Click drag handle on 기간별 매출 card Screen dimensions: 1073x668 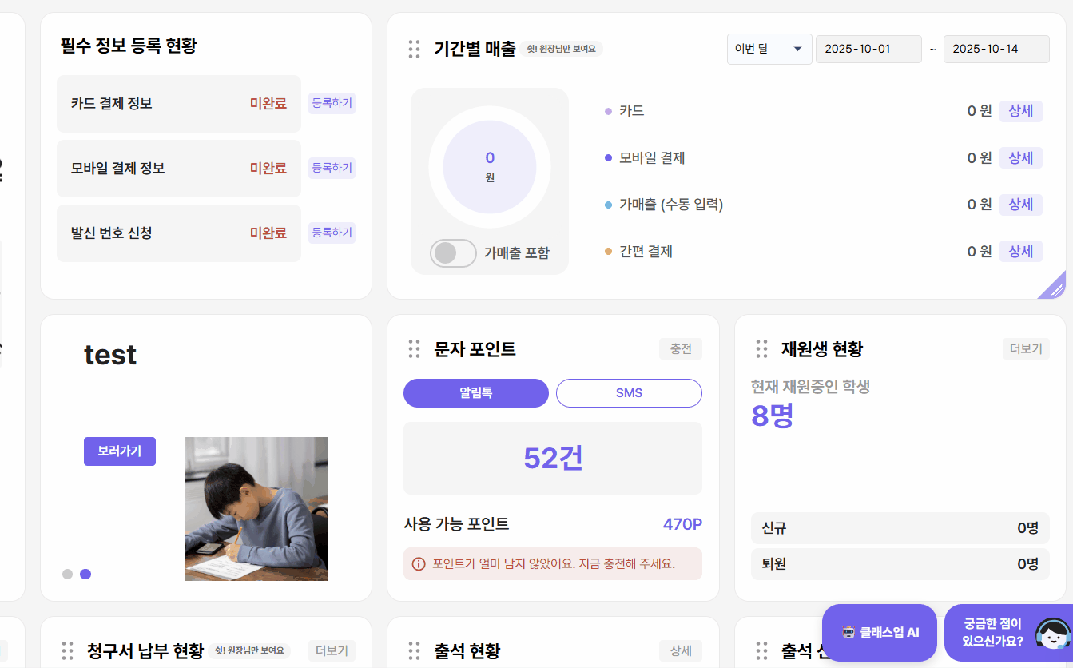coord(414,49)
